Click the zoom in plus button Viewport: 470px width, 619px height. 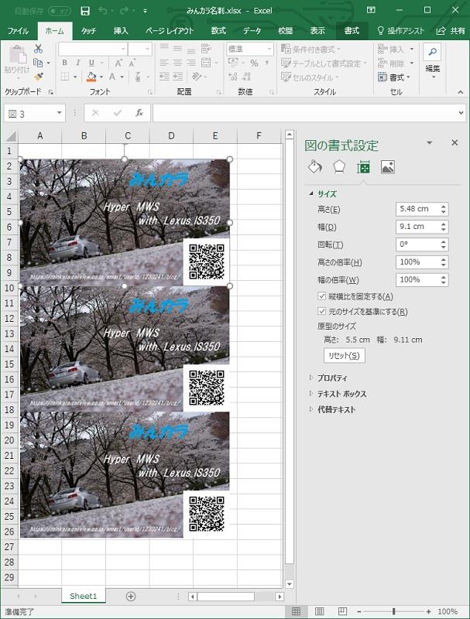point(428,611)
